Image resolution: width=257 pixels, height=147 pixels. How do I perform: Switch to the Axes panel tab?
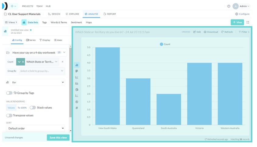tap(58, 40)
